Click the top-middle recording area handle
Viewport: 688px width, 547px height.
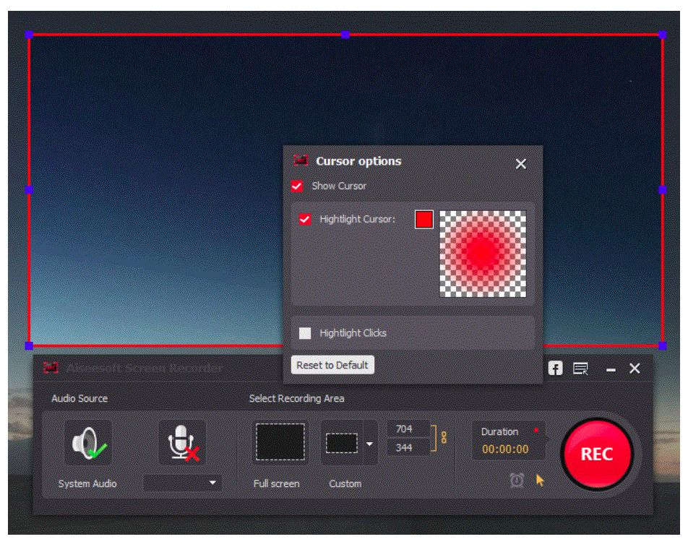345,34
